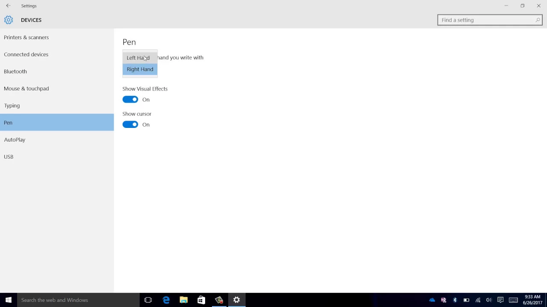
Task: Open Task View on the taskbar
Action: click(x=148, y=300)
